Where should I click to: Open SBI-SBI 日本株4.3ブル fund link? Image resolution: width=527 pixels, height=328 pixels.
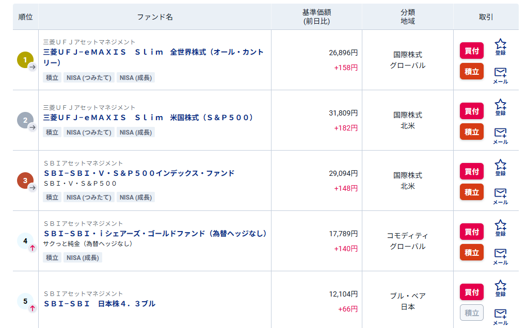point(100,304)
